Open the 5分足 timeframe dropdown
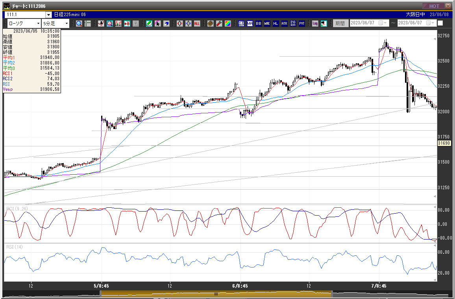 pyautogui.click(x=55, y=24)
